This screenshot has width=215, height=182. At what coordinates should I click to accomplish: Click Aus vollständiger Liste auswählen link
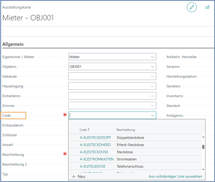[x=175, y=177]
